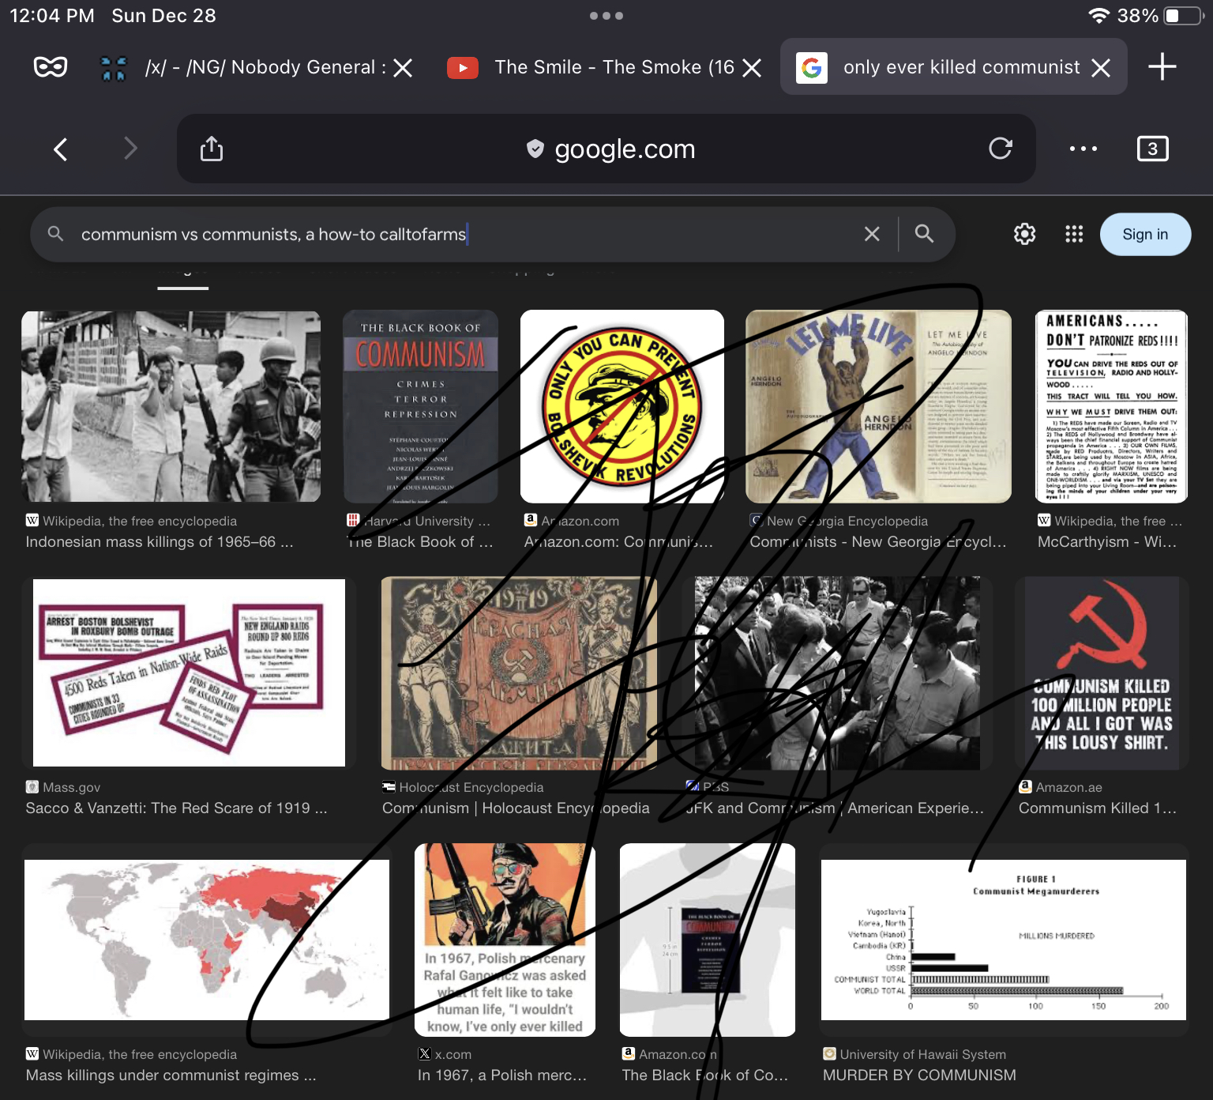Open the Google apps grid

(1074, 234)
